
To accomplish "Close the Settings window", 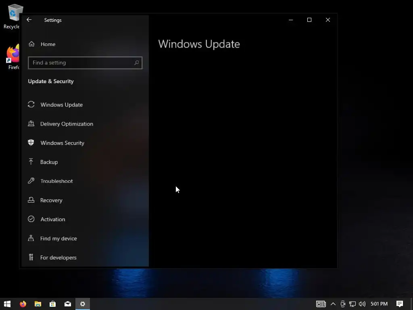I will pyautogui.click(x=327, y=20).
